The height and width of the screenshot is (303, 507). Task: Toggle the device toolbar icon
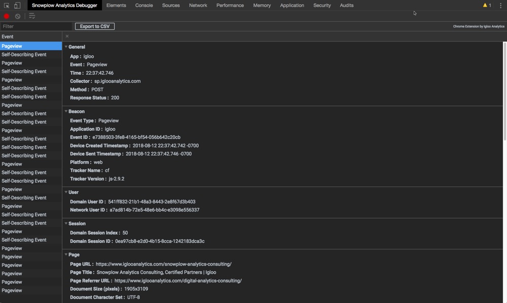pos(17,6)
